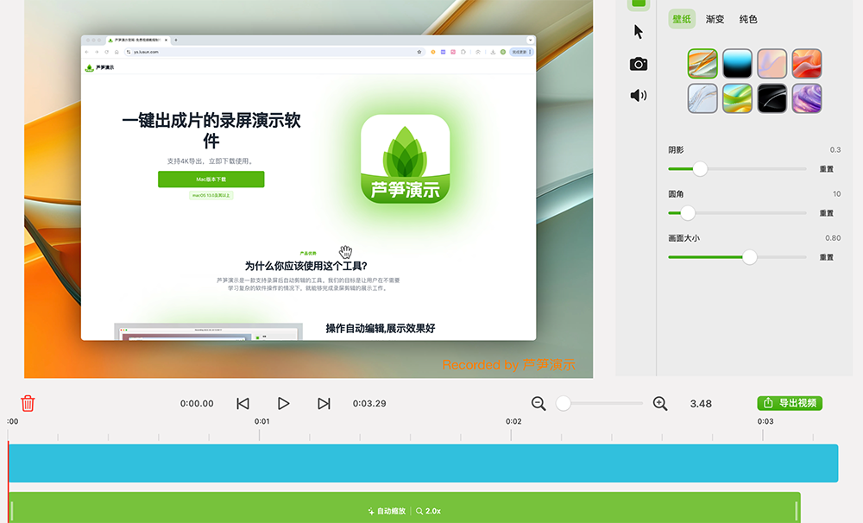Click the 0:01 timeline ruler mark
863x523 pixels.
click(x=262, y=422)
